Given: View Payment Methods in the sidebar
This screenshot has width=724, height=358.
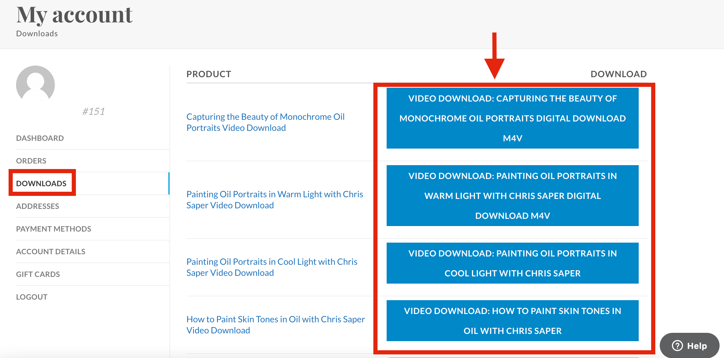Looking at the screenshot, I should (54, 229).
